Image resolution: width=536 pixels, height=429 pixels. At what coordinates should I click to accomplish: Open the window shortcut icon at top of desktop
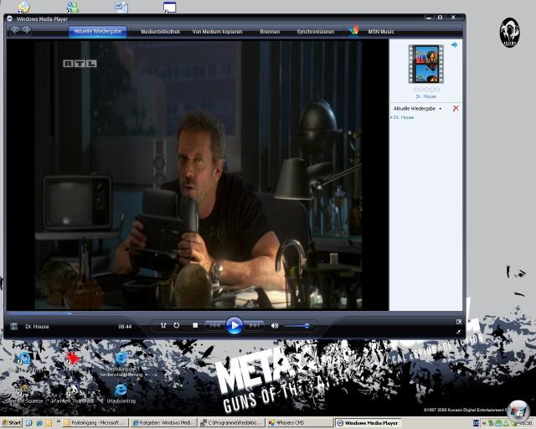169,7
